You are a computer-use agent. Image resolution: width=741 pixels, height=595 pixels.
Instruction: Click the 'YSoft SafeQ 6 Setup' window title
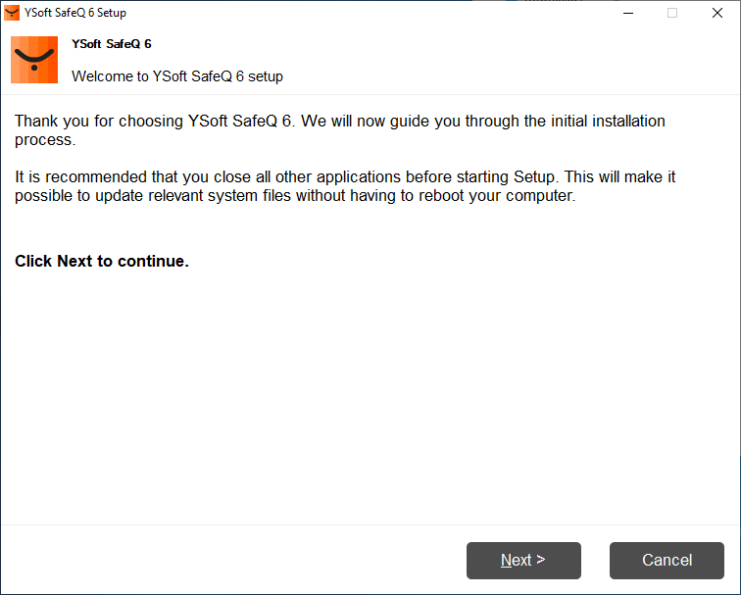[x=75, y=13]
